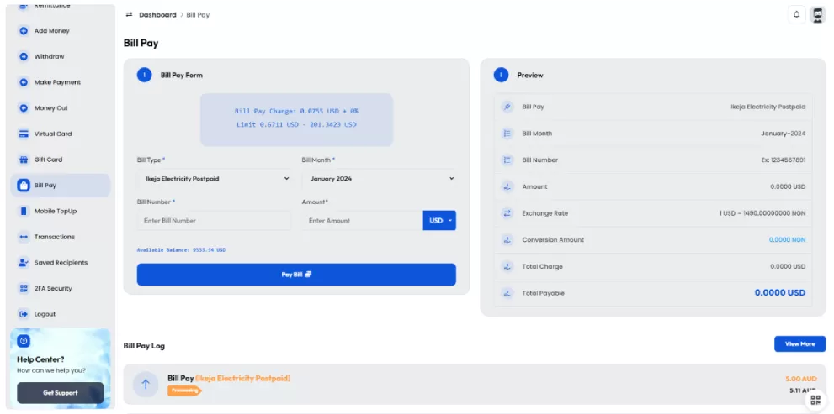The image size is (834, 414).
Task: Click the 2FA Security sidebar icon
Action: (24, 288)
